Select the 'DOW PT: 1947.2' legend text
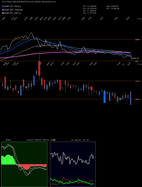Viewport: 142px width, 187px height. tap(12, 13)
